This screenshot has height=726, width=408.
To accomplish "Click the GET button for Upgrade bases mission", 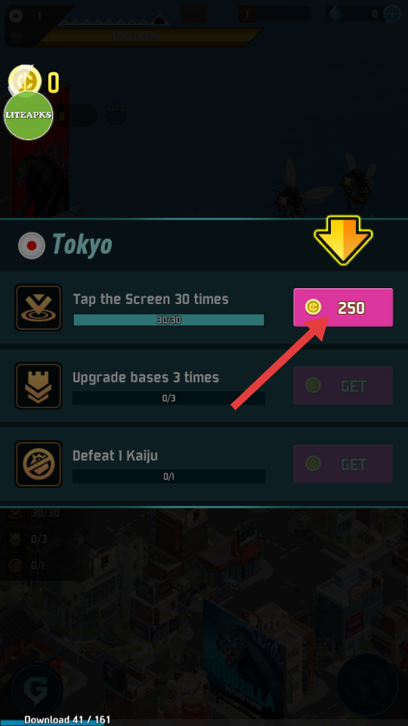I will [x=343, y=386].
